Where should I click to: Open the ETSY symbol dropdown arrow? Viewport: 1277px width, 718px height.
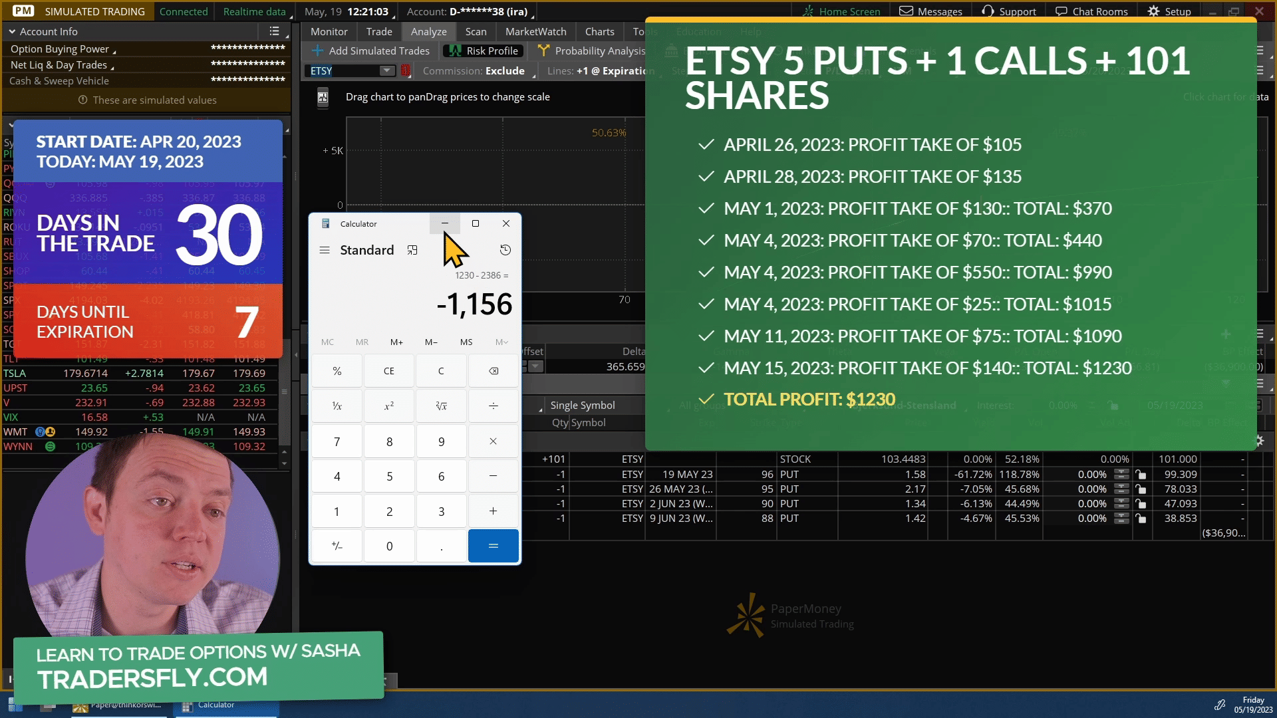(386, 70)
